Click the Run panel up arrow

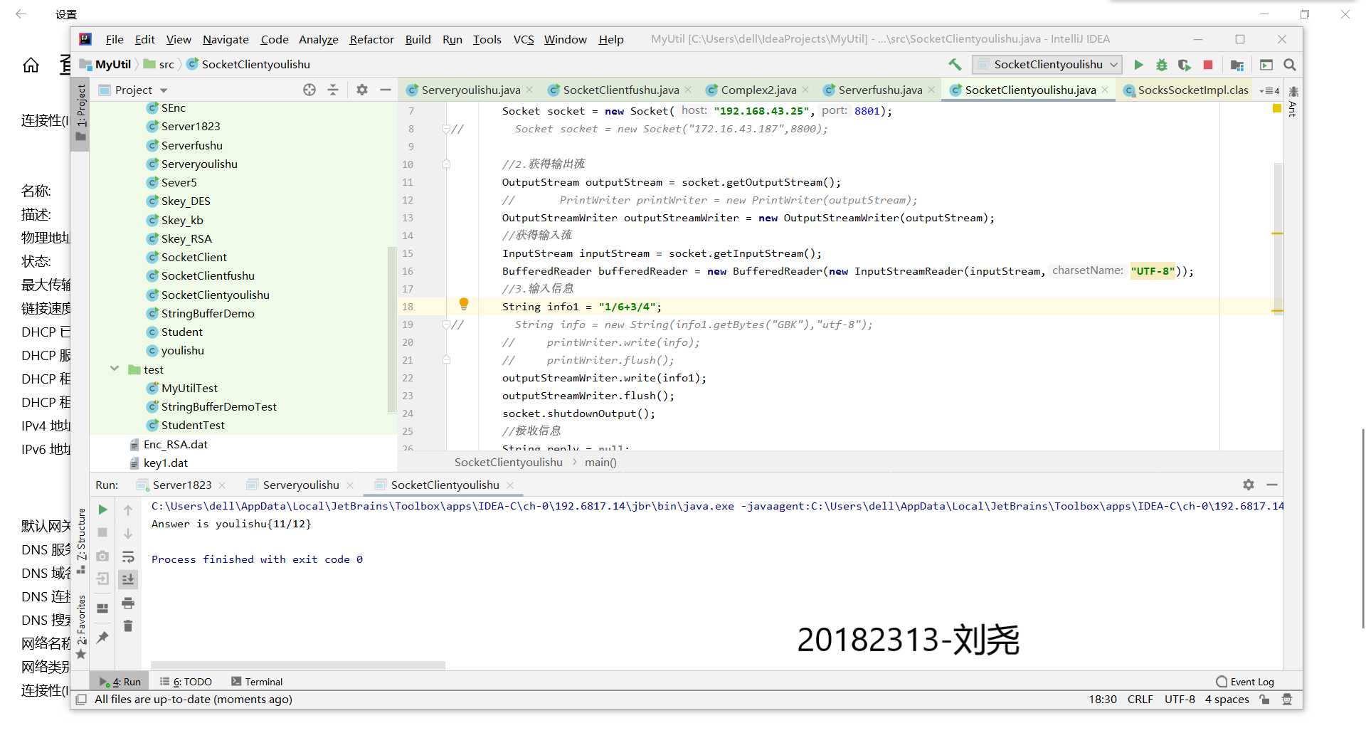click(x=128, y=510)
